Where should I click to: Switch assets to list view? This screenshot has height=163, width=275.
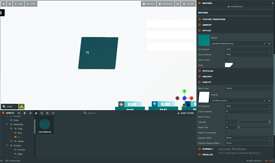[47, 113]
